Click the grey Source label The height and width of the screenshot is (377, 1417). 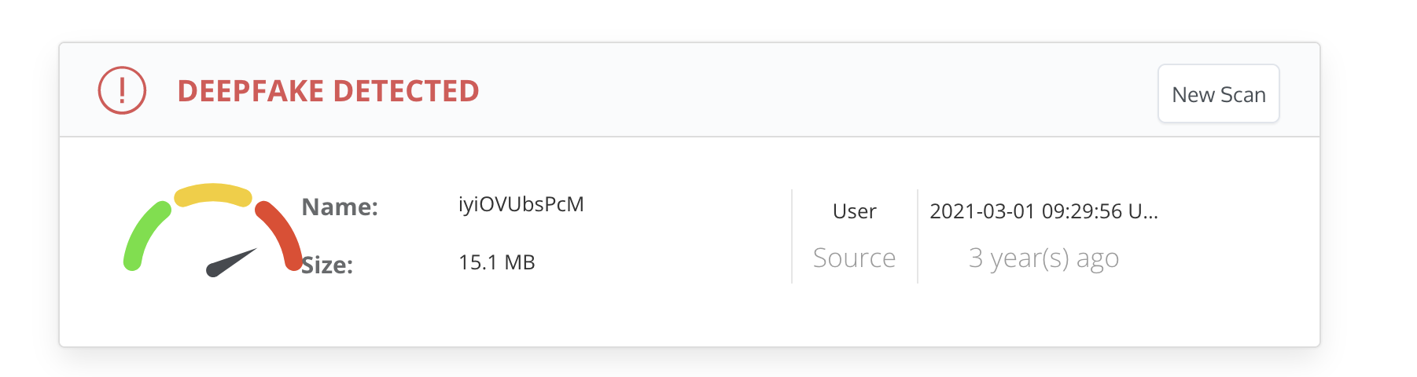(x=854, y=258)
